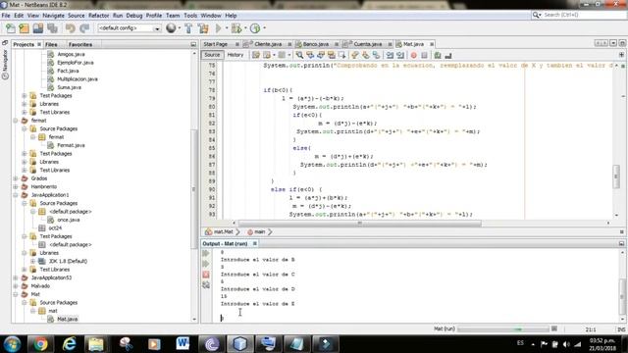Click the Build Project hammer icon
The width and height of the screenshot is (628, 353).
(x=188, y=28)
